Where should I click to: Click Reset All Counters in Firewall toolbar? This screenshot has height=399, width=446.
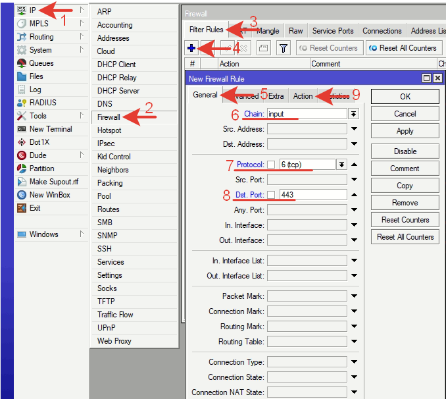pyautogui.click(x=404, y=48)
